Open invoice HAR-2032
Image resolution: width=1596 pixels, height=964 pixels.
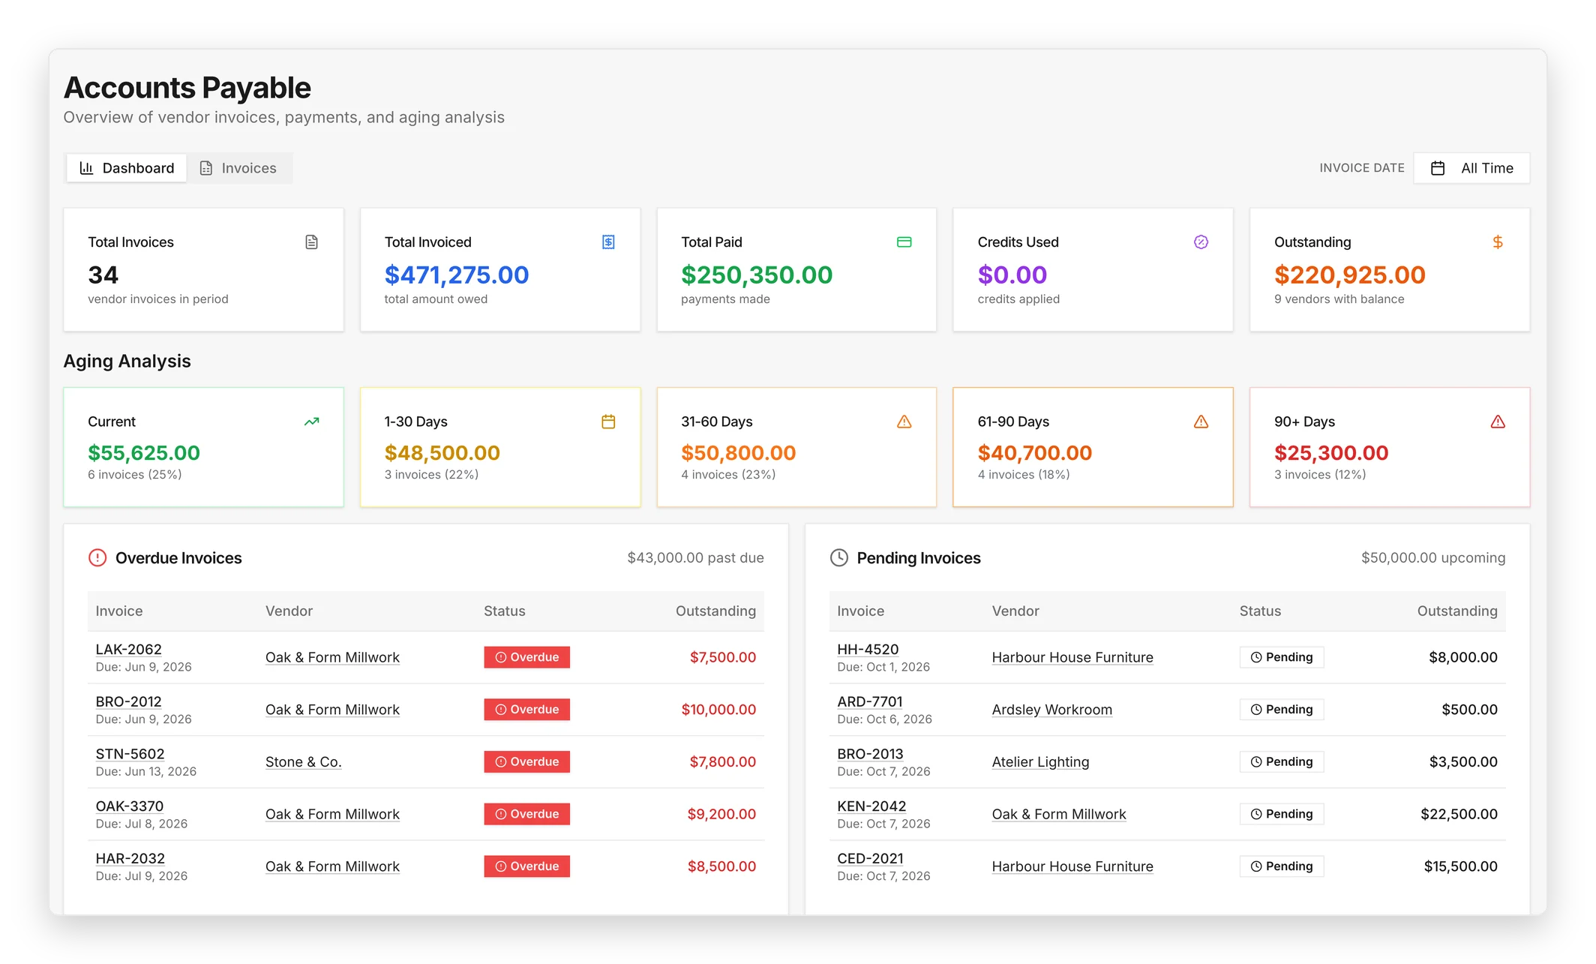(130, 858)
